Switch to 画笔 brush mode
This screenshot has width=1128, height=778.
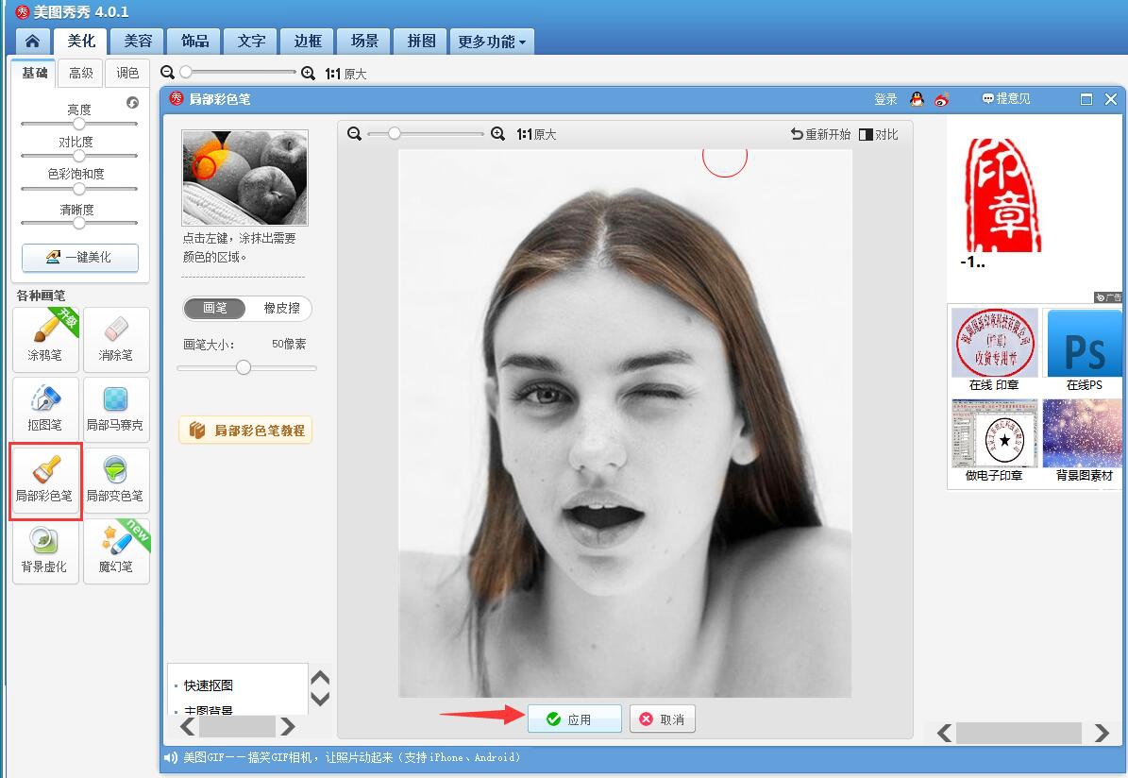(215, 309)
